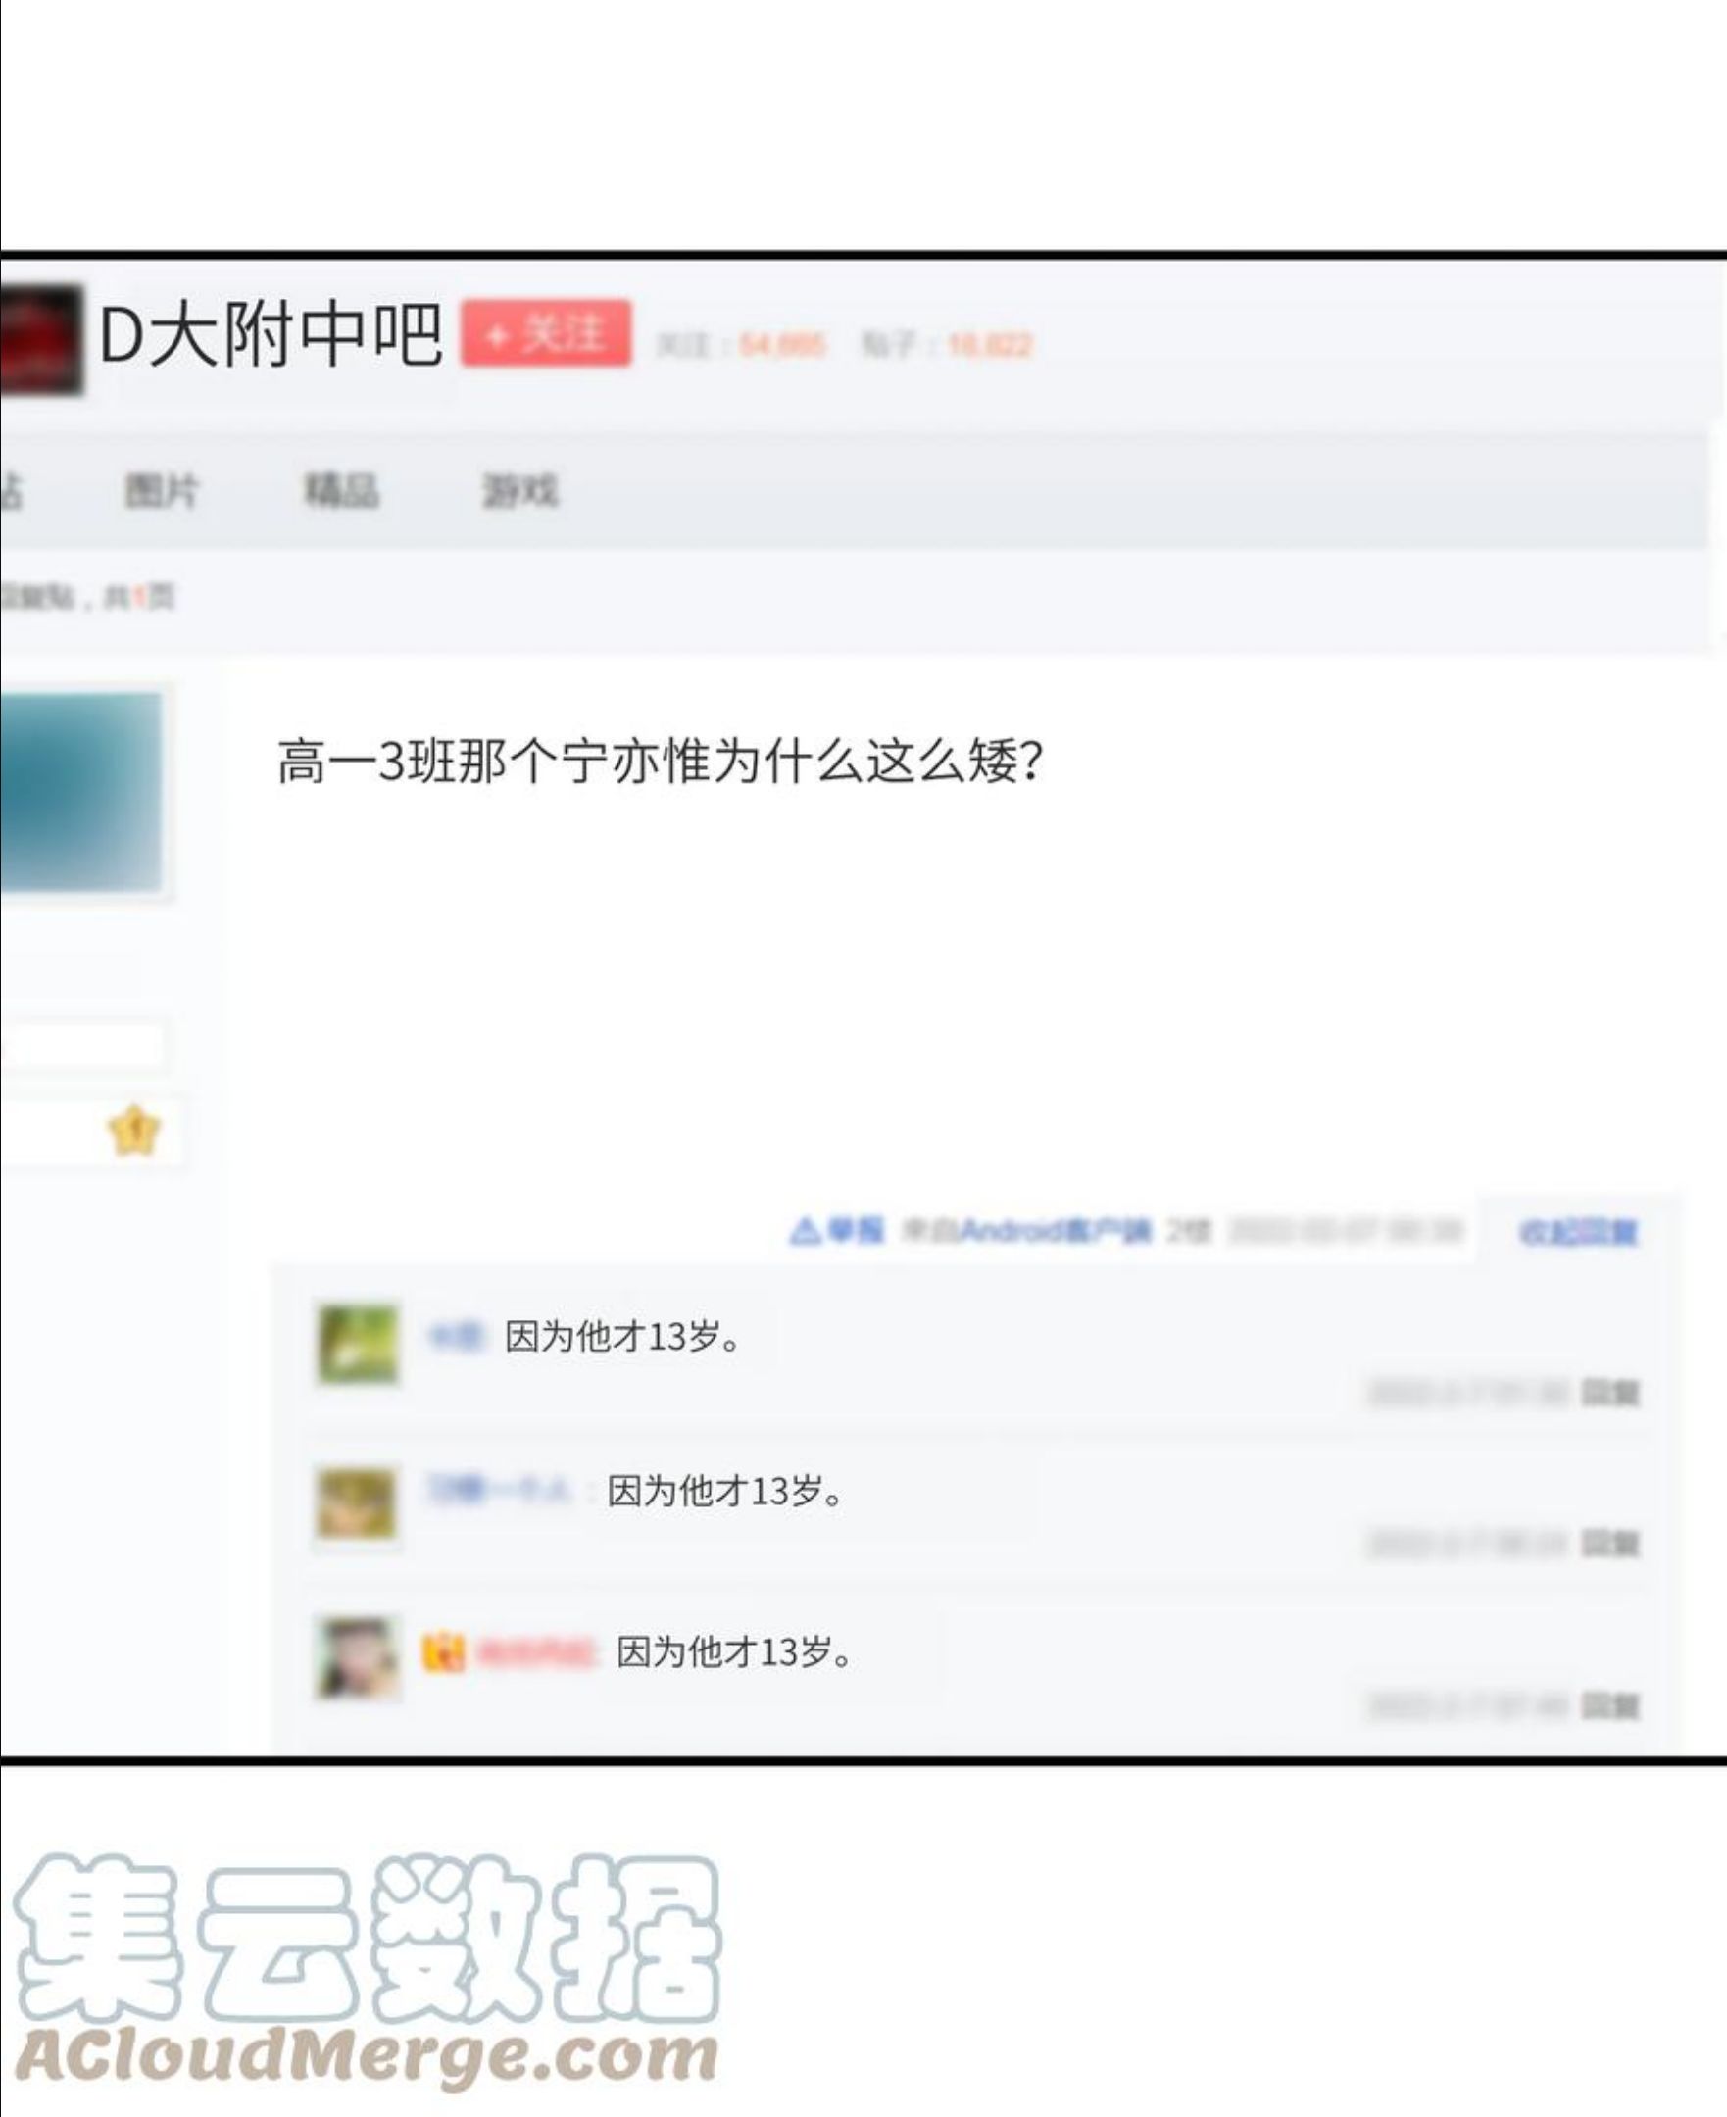The image size is (1727, 2117).
Task: Click the 举报 warning triangle icon
Action: (804, 1232)
